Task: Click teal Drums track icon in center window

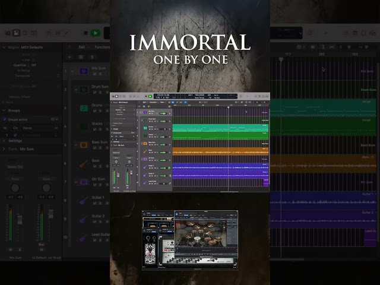Action: [145, 128]
